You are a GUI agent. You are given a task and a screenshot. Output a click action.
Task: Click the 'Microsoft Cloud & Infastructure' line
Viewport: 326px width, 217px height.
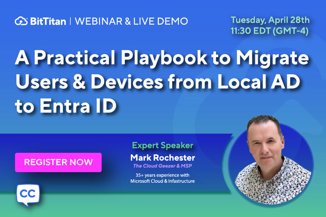(162, 181)
